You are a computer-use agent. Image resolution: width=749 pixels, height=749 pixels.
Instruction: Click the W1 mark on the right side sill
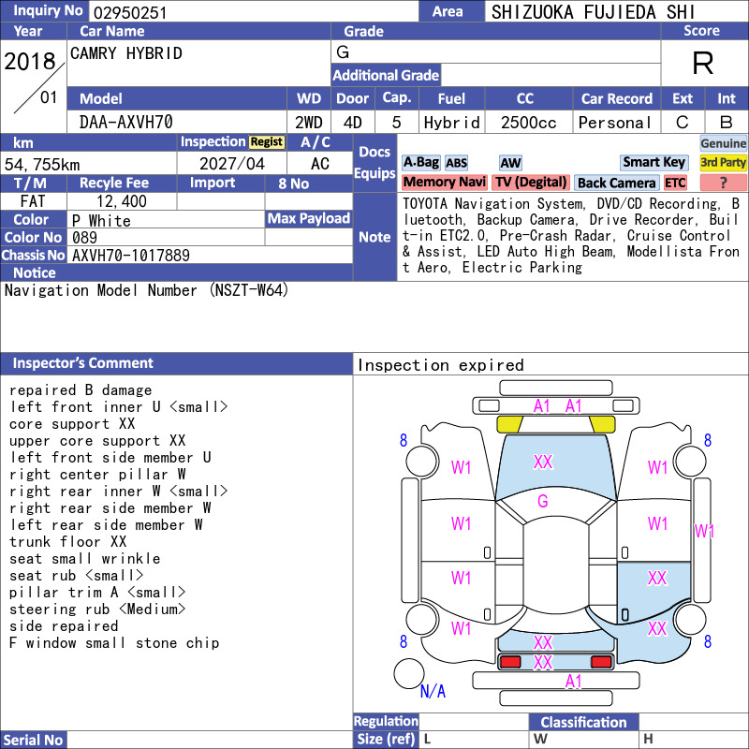tap(704, 531)
